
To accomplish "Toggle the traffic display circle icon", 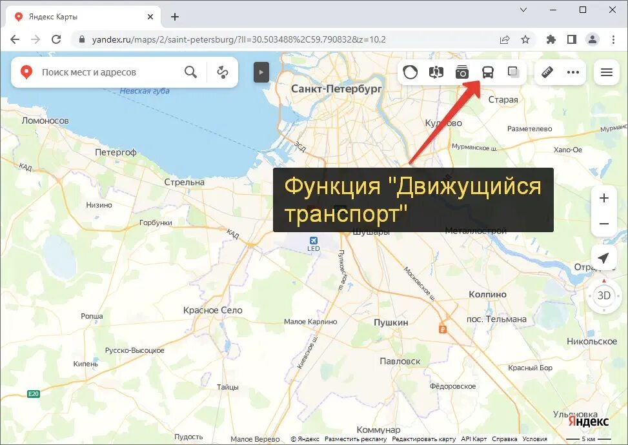I will (x=410, y=72).
